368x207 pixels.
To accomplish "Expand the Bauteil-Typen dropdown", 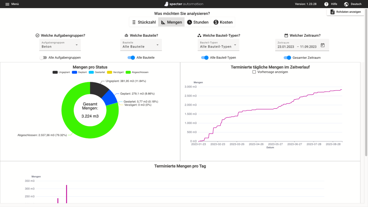I will (x=218, y=45).
